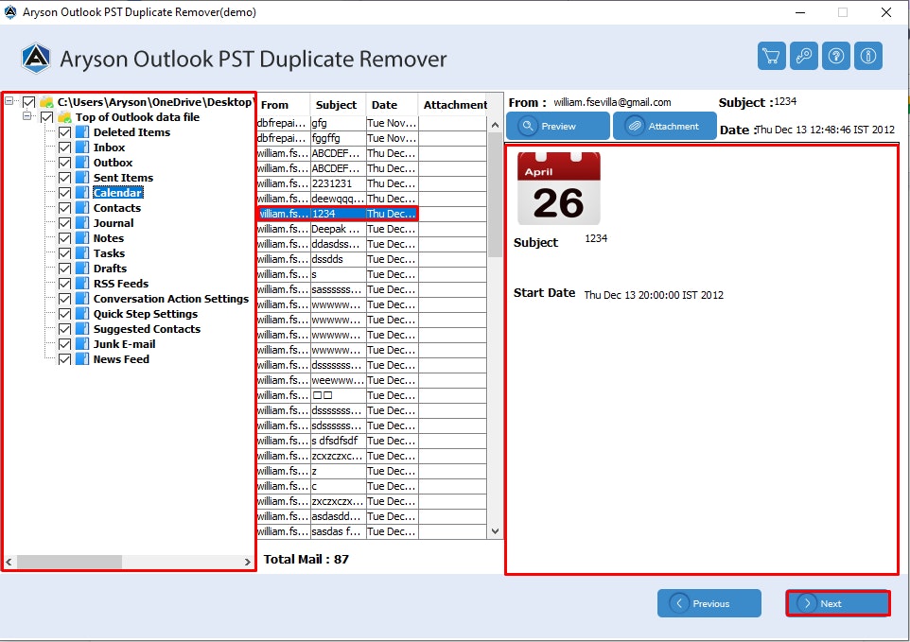Select the mail row with subject s dfsdfsdf

click(x=372, y=441)
